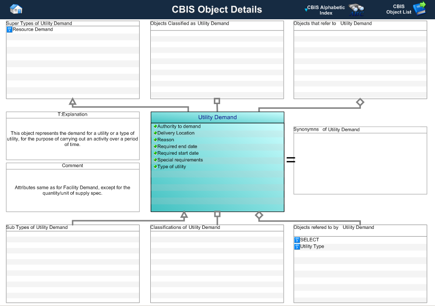Select the Delivery Location attribute
This screenshot has width=435, height=306.
[x=176, y=133]
